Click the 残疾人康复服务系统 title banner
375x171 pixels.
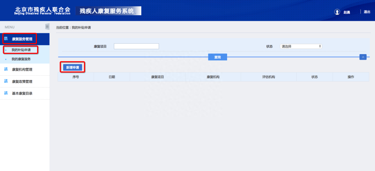click(108, 11)
